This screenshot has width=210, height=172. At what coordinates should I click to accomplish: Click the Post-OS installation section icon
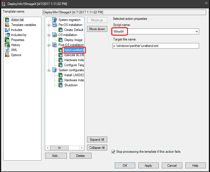[x=55, y=45]
